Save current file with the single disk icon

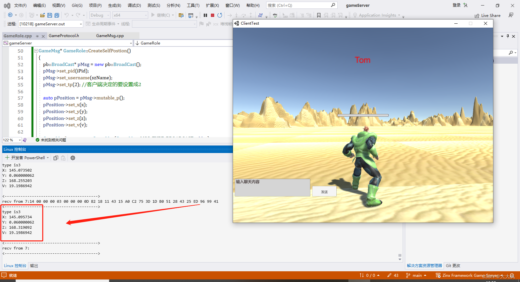[x=50, y=15]
